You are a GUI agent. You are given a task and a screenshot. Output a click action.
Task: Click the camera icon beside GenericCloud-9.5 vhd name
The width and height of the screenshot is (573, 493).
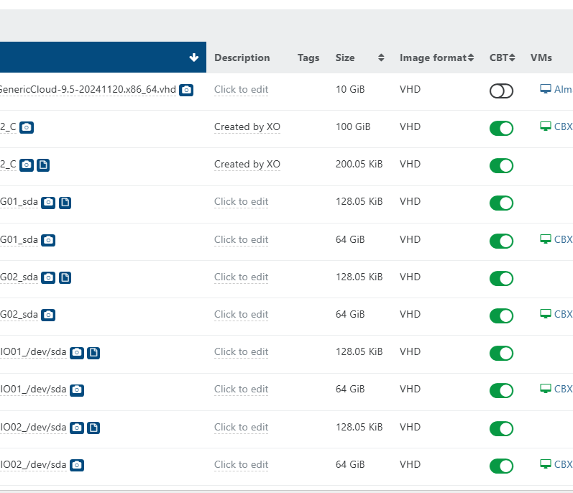186,90
